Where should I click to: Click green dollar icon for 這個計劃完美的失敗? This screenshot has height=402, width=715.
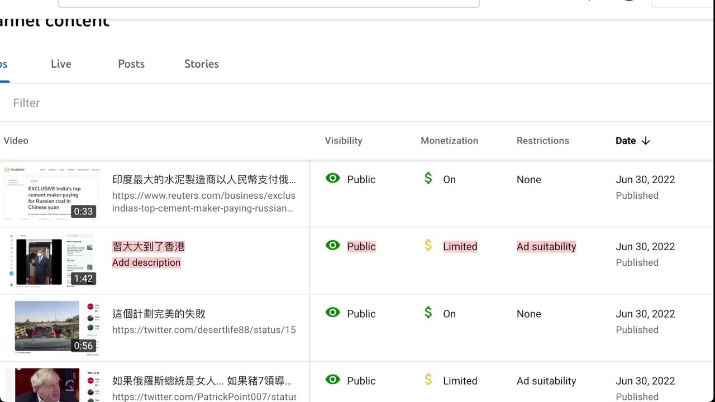(x=428, y=313)
